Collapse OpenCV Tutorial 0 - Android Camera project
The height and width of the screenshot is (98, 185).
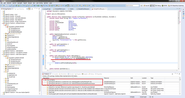(2, 23)
